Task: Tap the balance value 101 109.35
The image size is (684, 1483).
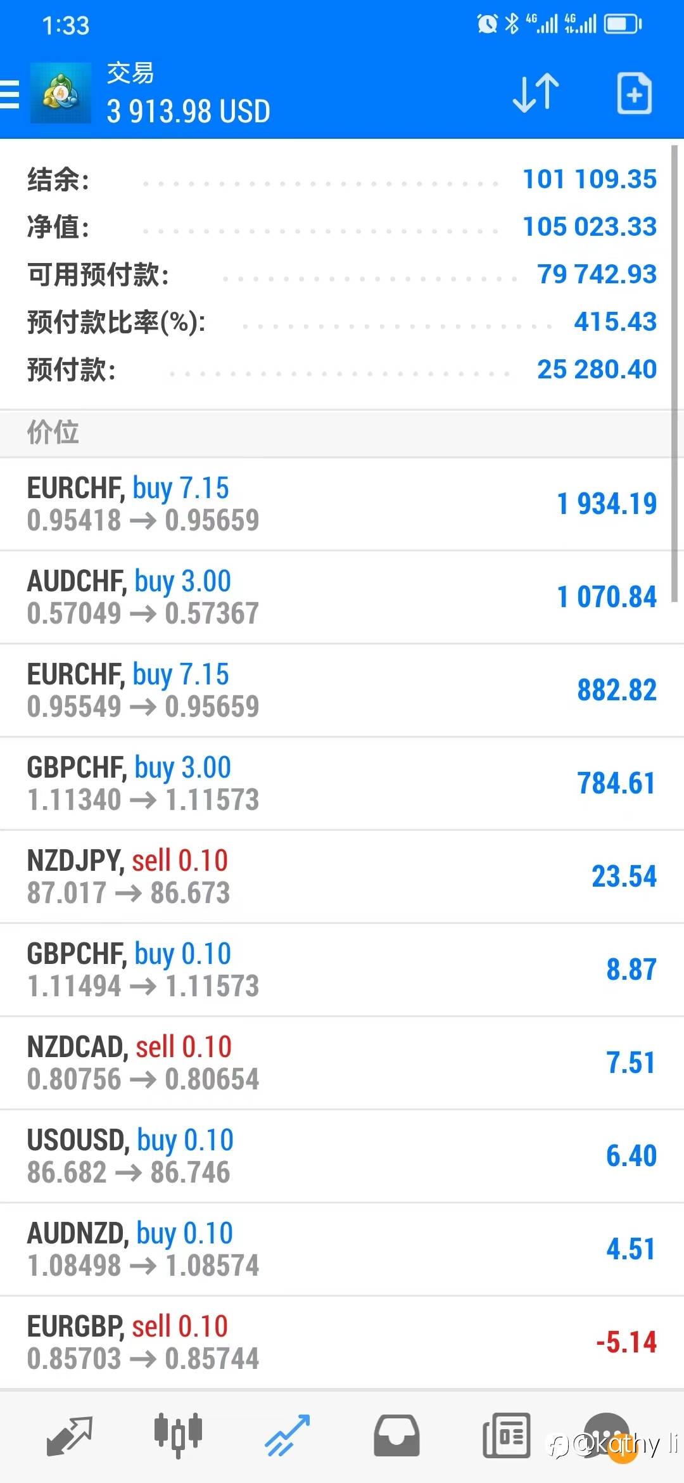Action: (589, 179)
